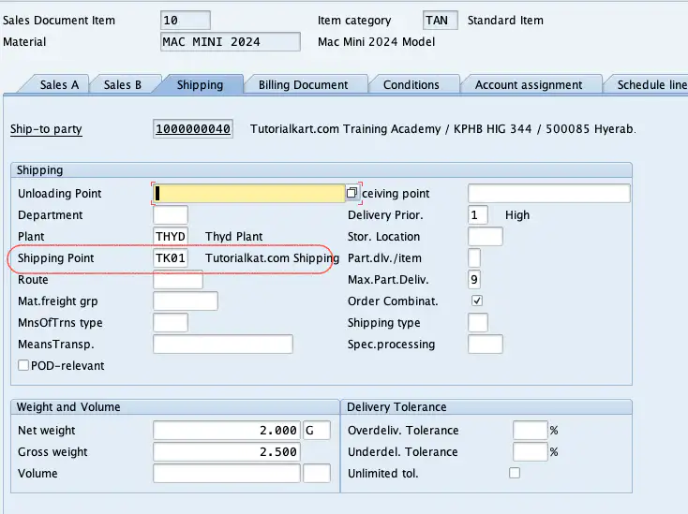Tick the POD-relevant checkbox

pyautogui.click(x=23, y=365)
